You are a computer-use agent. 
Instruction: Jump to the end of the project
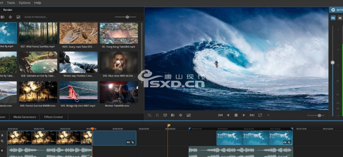[252, 115]
